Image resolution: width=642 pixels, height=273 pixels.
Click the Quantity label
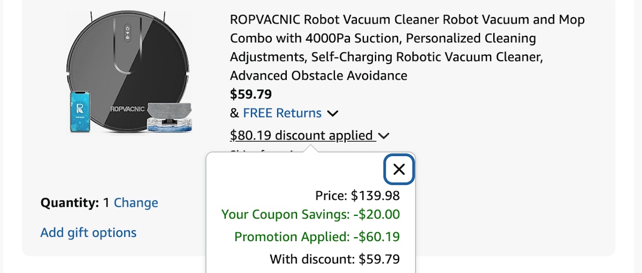(x=70, y=203)
